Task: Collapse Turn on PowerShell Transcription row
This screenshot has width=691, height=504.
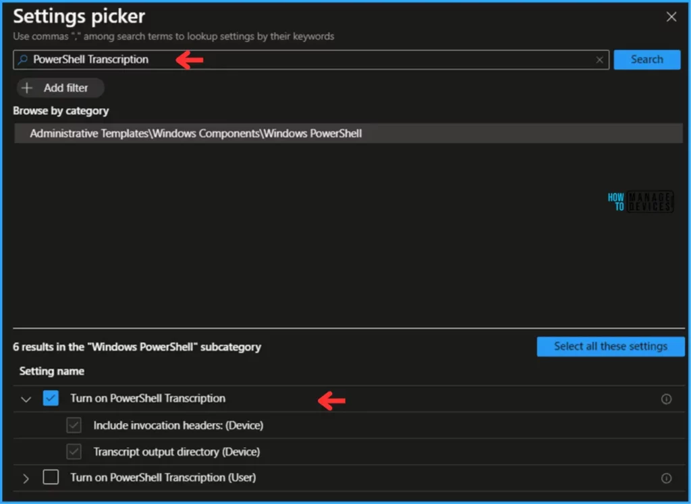Action: pos(26,399)
